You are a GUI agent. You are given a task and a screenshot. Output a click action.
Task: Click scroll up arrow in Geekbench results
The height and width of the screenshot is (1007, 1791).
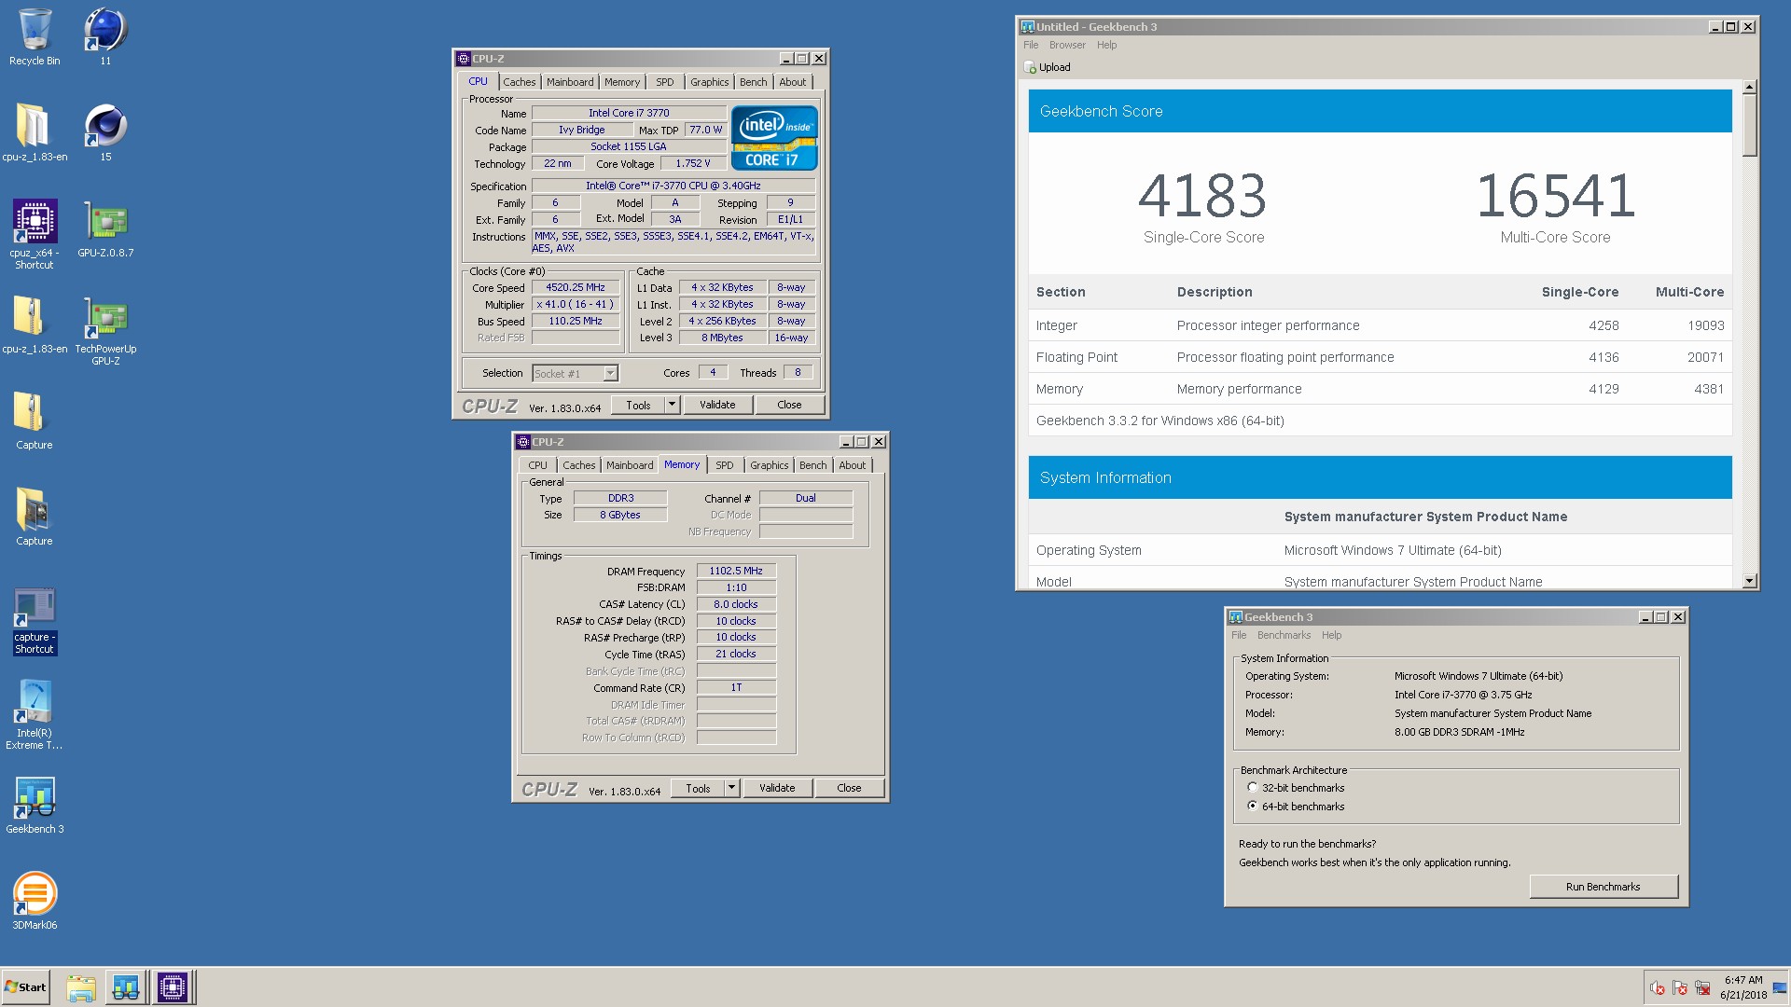point(1750,87)
